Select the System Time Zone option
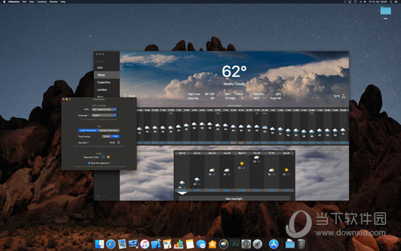401x251 pixels. pos(109,131)
